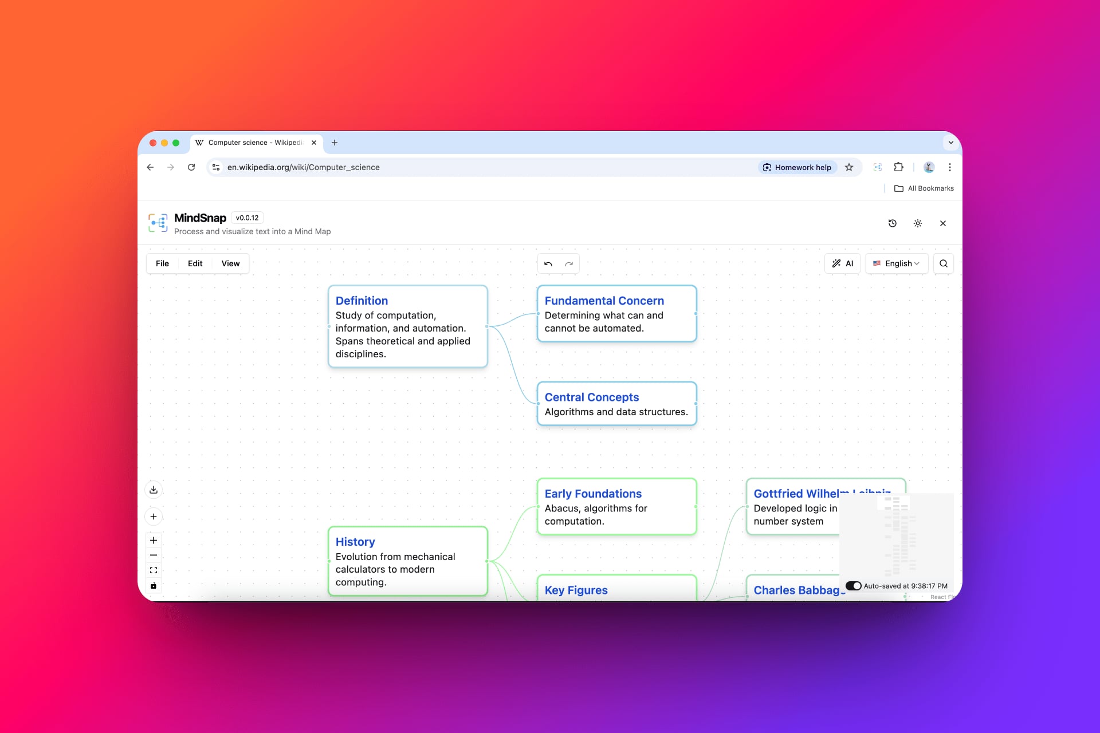Image resolution: width=1100 pixels, height=733 pixels.
Task: Expand the Chrome tab search chevron
Action: pos(950,143)
